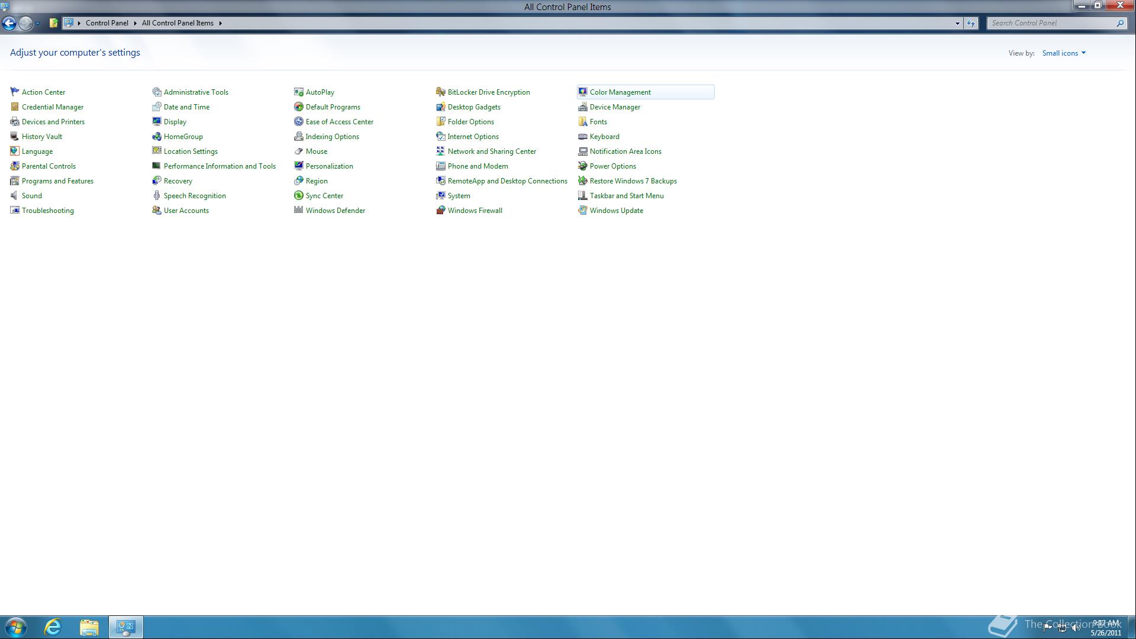Screen dimensions: 1136x639
Task: Open Taskbar and Start Menu settings
Action: (x=627, y=196)
